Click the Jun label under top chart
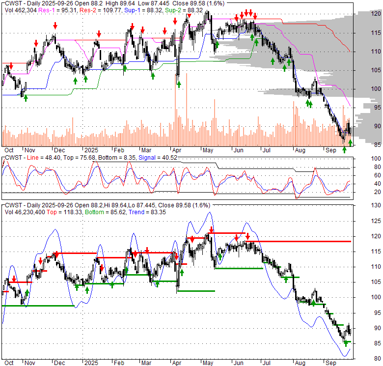 pos(239,150)
